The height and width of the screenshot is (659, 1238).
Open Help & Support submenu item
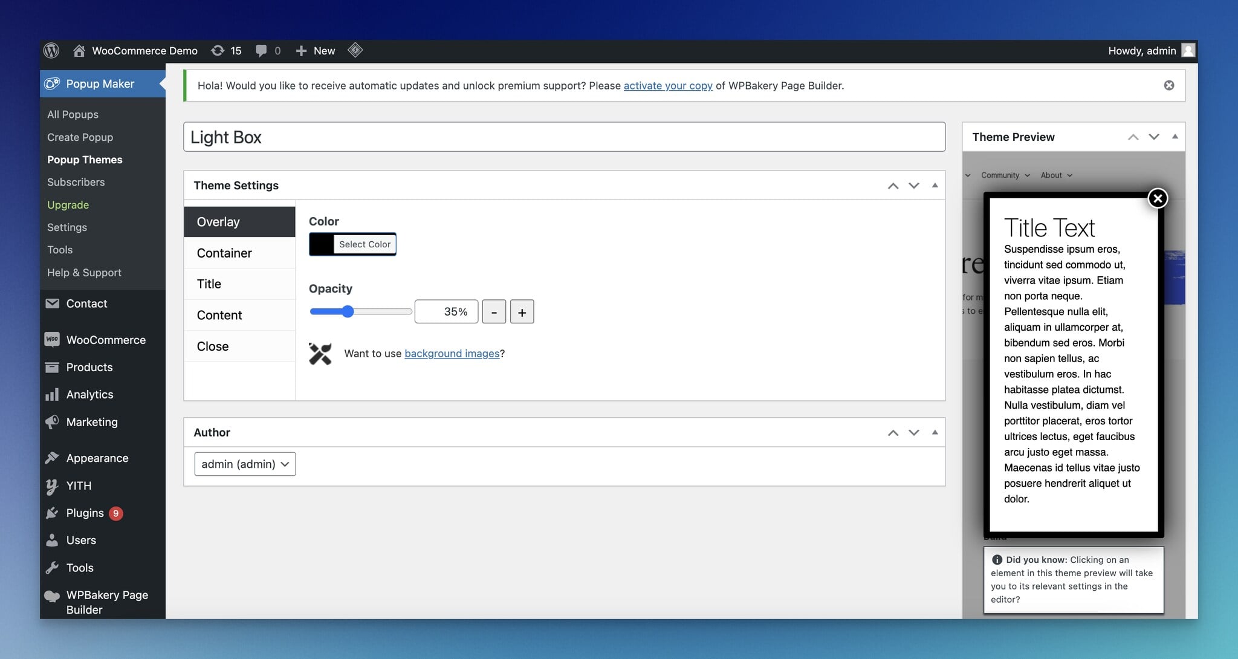(x=84, y=273)
